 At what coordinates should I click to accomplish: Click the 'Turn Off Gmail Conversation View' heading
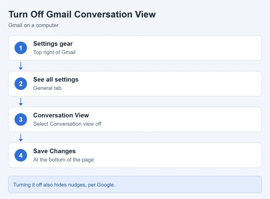(x=82, y=14)
